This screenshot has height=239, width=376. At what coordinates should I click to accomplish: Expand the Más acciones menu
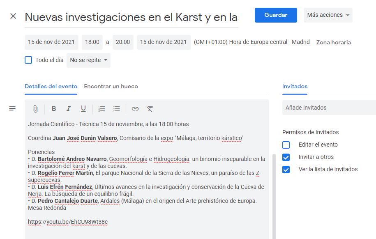tap(328, 15)
